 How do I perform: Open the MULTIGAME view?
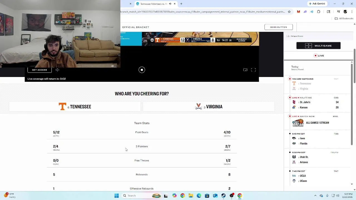(x=318, y=46)
